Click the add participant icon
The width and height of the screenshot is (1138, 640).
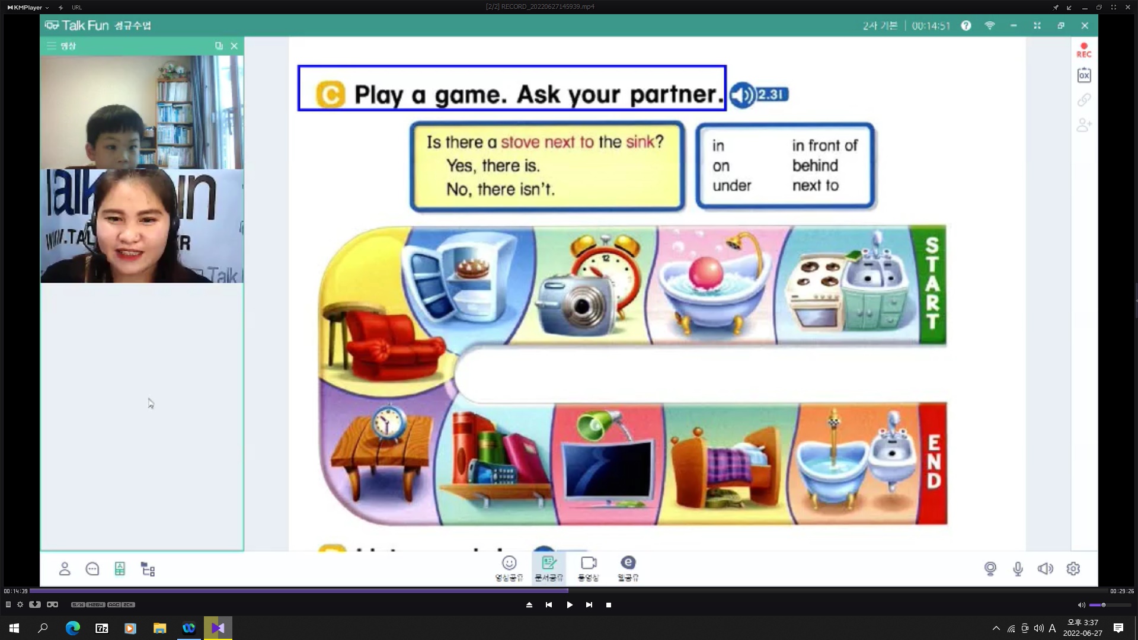[x=1083, y=125]
